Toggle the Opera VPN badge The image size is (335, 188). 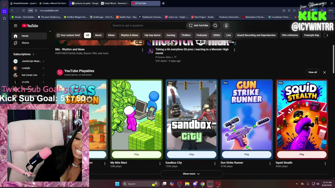[x=30, y=10]
